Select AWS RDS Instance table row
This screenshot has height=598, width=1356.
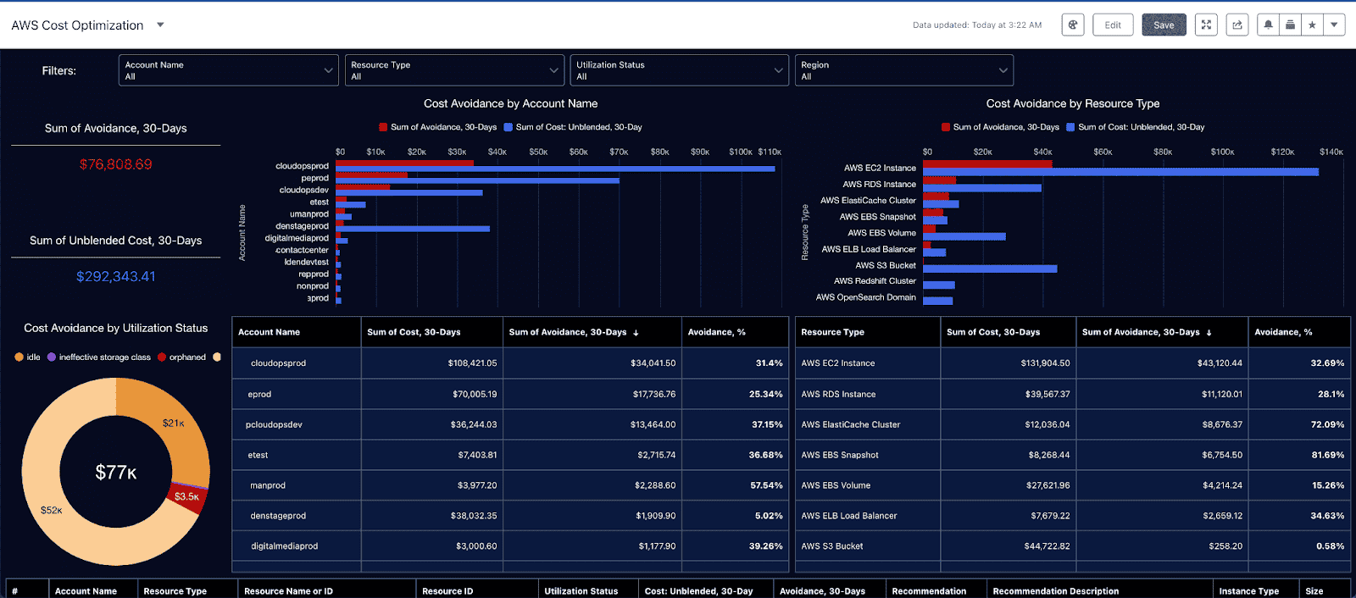click(1073, 394)
